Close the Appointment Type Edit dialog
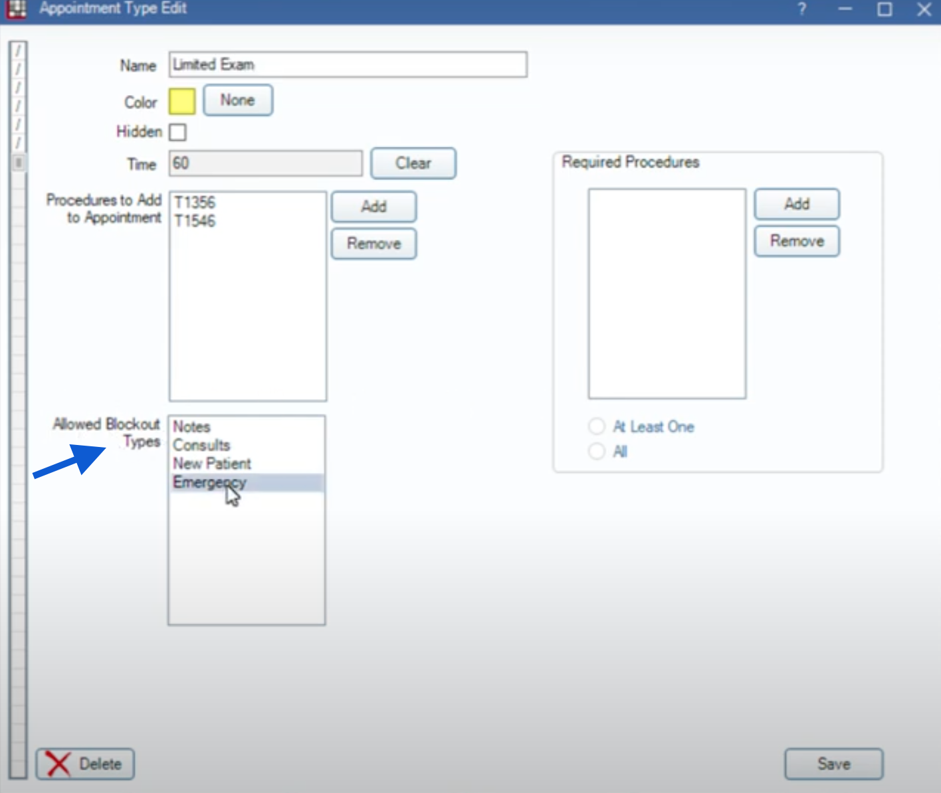This screenshot has width=941, height=793. [924, 9]
